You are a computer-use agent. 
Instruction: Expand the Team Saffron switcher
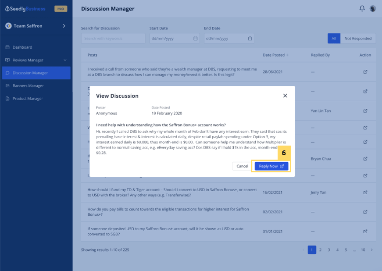(x=64, y=26)
